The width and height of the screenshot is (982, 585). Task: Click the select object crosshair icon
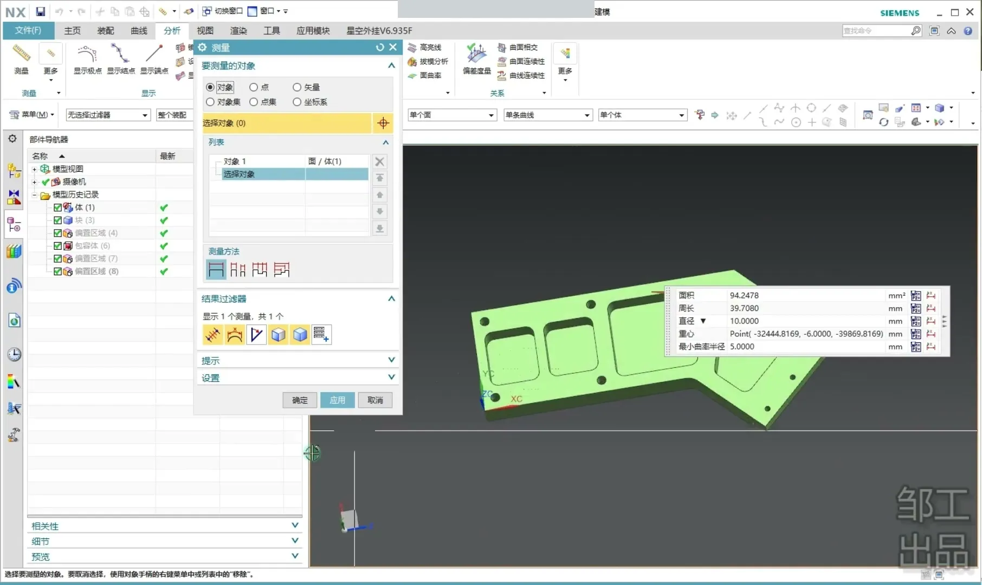coord(383,123)
